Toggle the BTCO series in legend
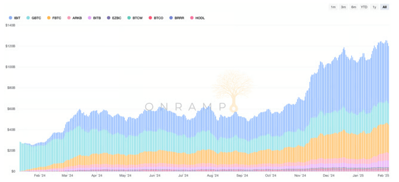Image resolution: width=399 pixels, height=182 pixels. tap(156, 18)
